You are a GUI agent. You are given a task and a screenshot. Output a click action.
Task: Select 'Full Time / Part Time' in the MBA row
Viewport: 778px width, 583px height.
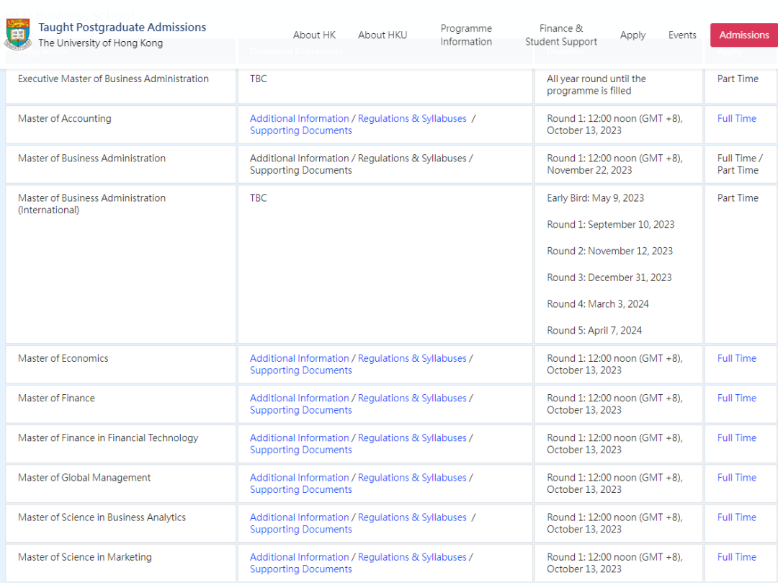pos(740,164)
